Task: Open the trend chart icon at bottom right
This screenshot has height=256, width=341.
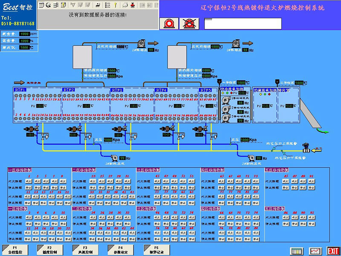Action: 315,251
